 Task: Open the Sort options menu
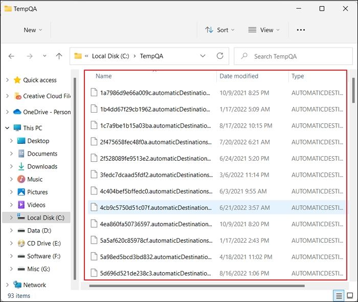pos(219,30)
